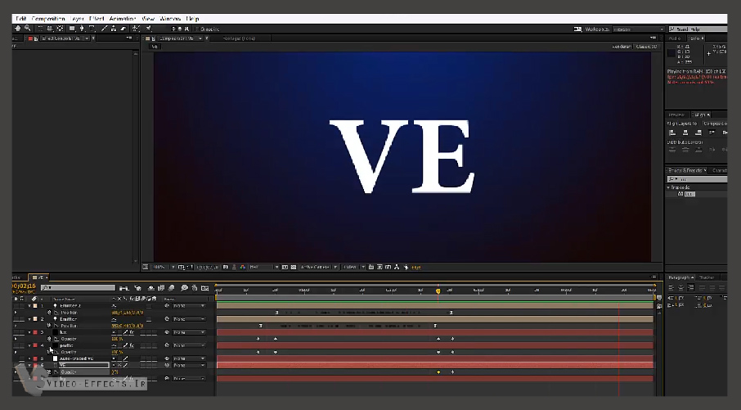The width and height of the screenshot is (741, 410).
Task: Select the Zoom magnifier tool
Action: click(x=28, y=29)
